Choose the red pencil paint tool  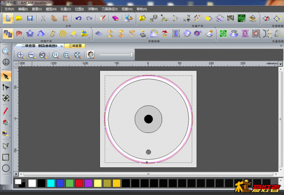[x=6, y=111]
